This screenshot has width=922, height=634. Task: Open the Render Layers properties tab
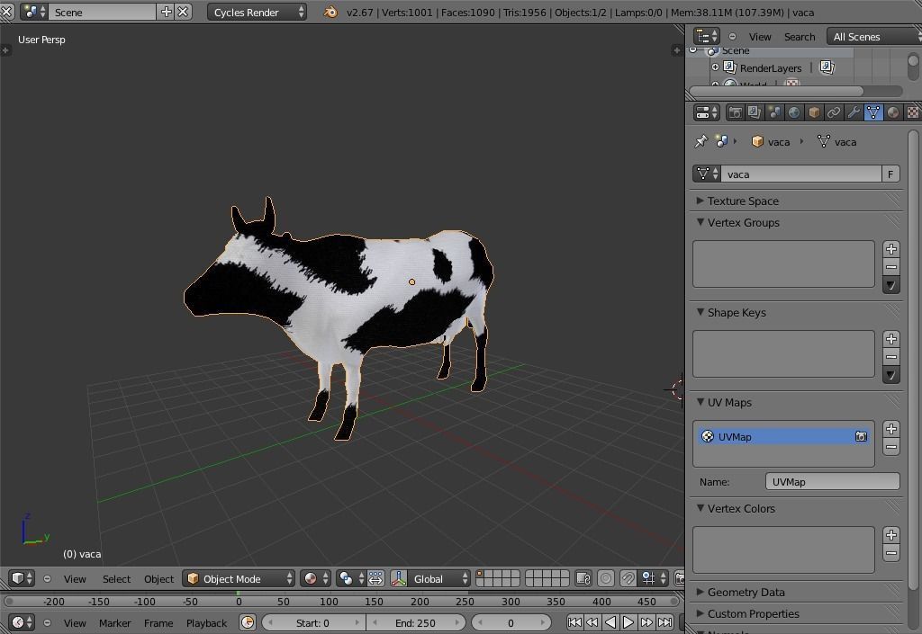pyautogui.click(x=755, y=112)
